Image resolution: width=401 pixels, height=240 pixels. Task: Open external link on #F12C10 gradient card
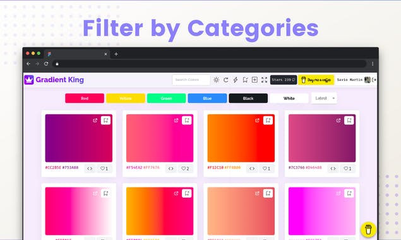[x=257, y=120]
